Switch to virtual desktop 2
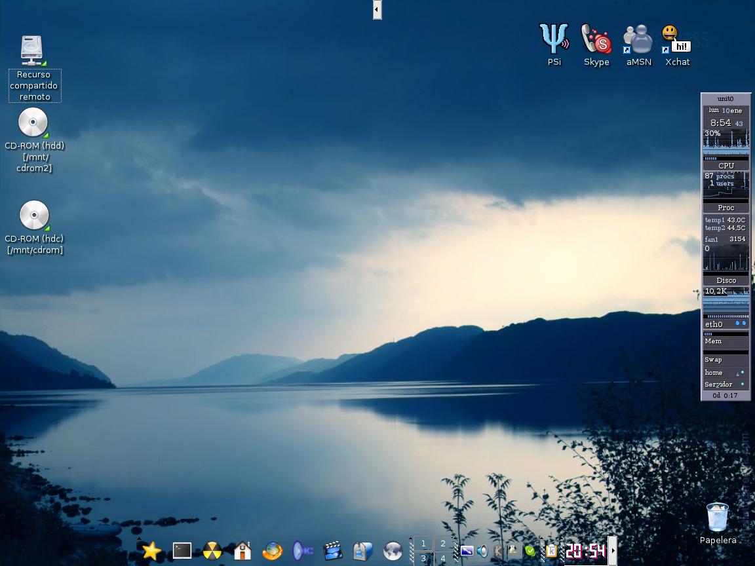The image size is (755, 566). [x=443, y=543]
